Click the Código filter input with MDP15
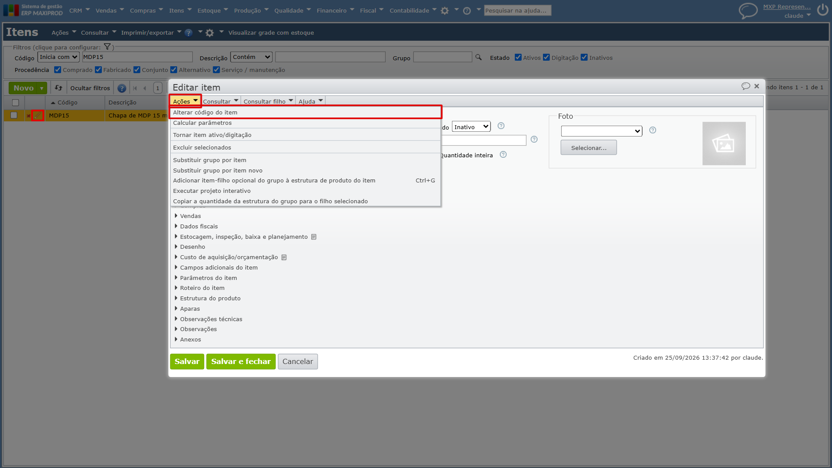 coord(137,57)
